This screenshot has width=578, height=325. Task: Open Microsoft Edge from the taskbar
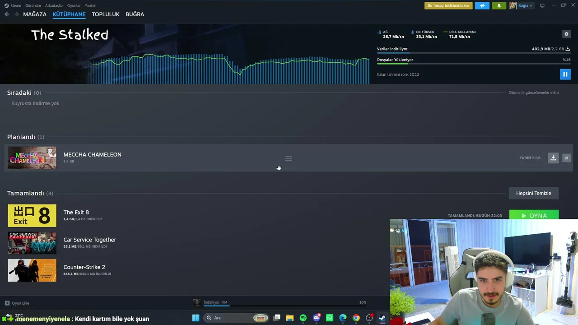click(343, 318)
